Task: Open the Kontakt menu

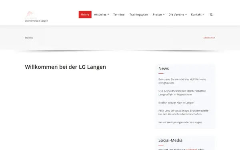Action: tap(196, 14)
